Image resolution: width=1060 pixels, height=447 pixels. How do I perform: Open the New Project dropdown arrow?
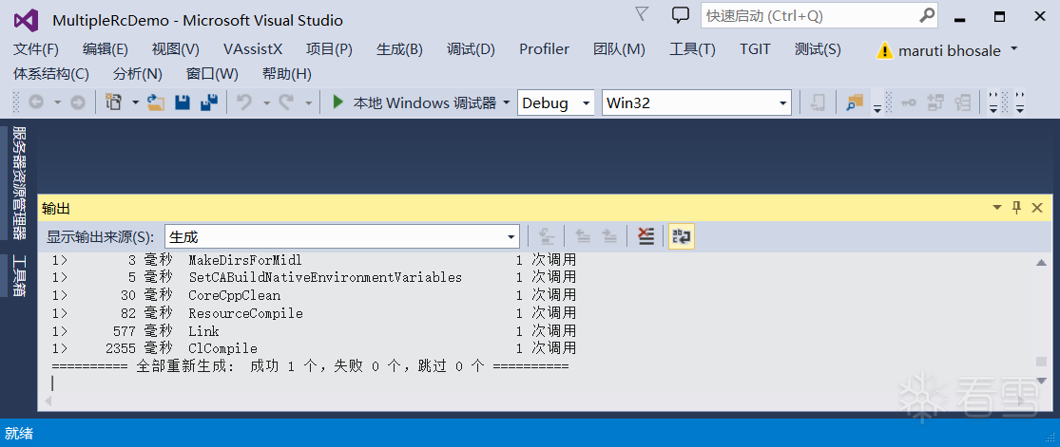[135, 103]
